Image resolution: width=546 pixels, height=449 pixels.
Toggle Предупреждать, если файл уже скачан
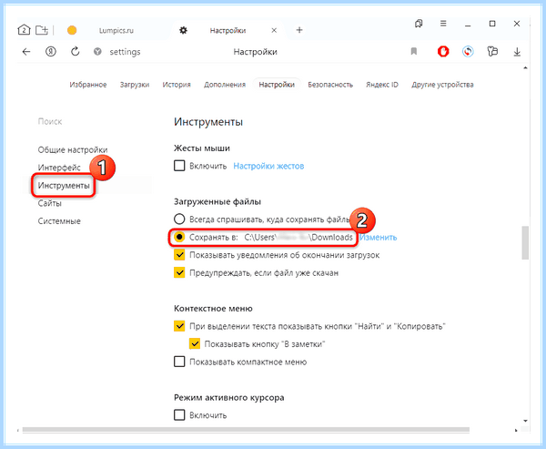coord(179,272)
